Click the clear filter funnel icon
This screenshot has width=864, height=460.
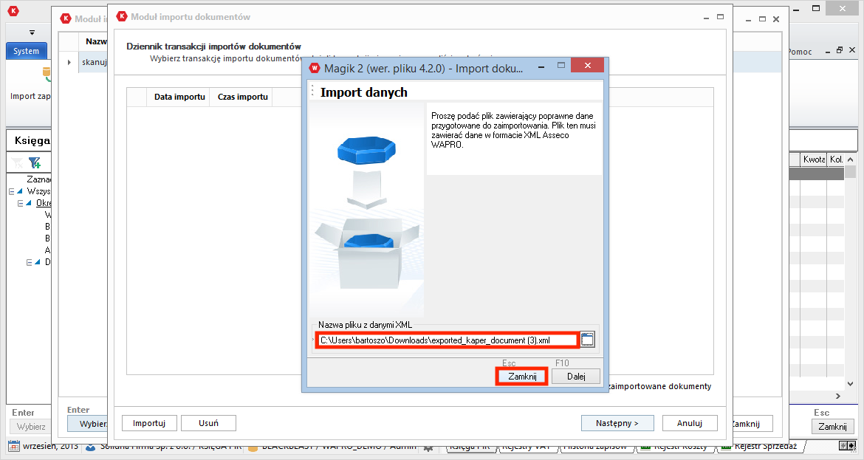(17, 162)
